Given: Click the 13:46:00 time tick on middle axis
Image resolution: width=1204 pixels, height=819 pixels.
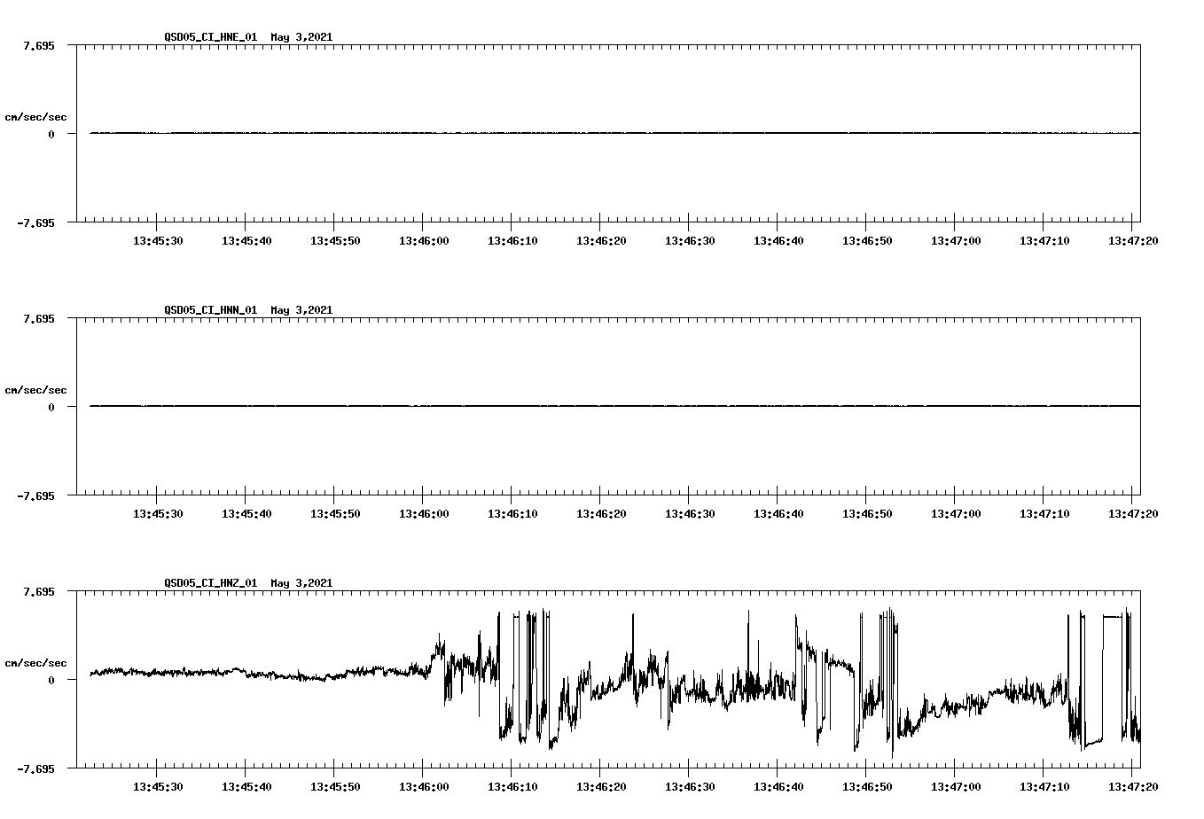Looking at the screenshot, I should tap(425, 512).
